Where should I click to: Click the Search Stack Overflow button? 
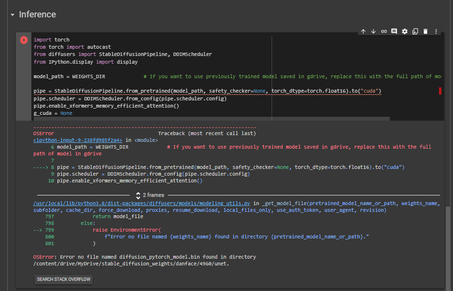(64, 279)
